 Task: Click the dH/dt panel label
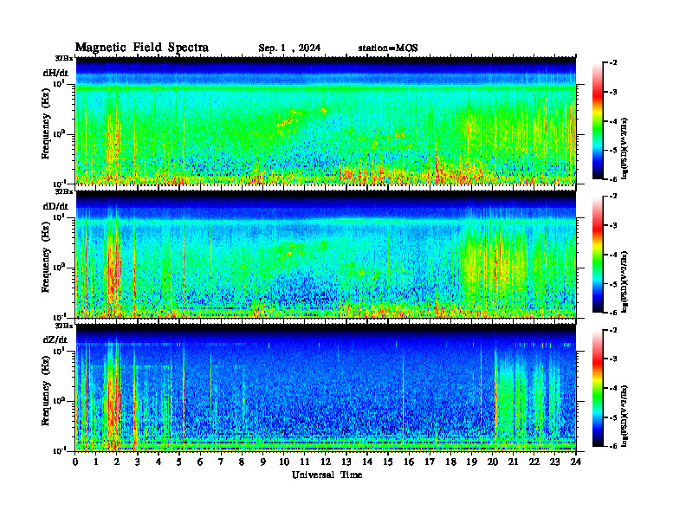(x=55, y=73)
